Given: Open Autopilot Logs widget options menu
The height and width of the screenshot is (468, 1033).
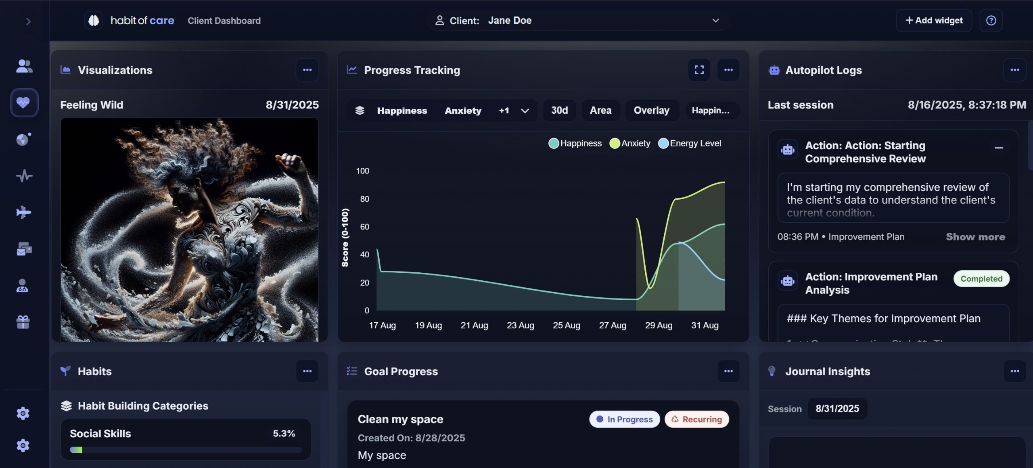Looking at the screenshot, I should [1014, 70].
